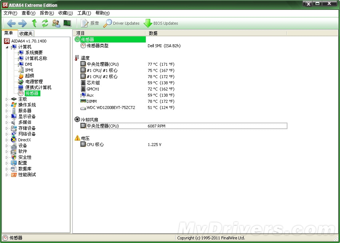Select the 存储设备 drive icon

click(x=14, y=128)
